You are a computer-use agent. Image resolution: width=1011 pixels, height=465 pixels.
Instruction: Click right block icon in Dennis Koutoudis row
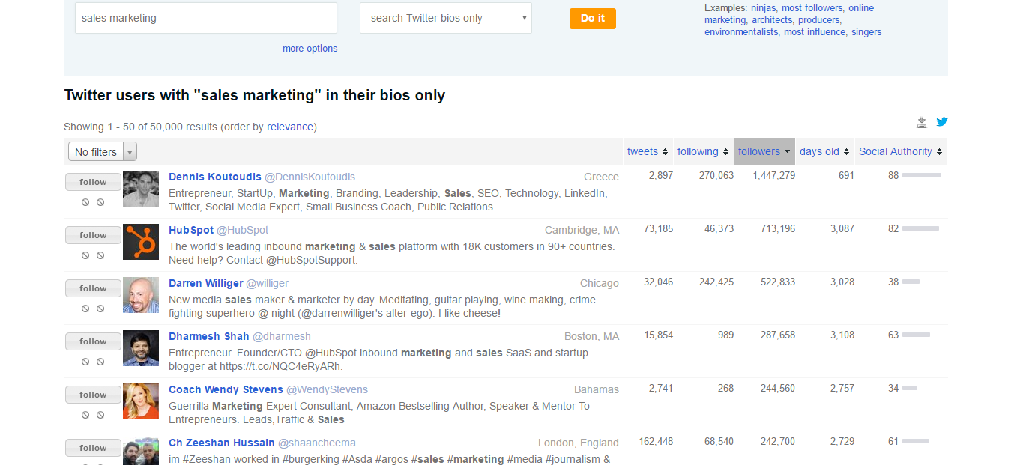click(x=100, y=202)
